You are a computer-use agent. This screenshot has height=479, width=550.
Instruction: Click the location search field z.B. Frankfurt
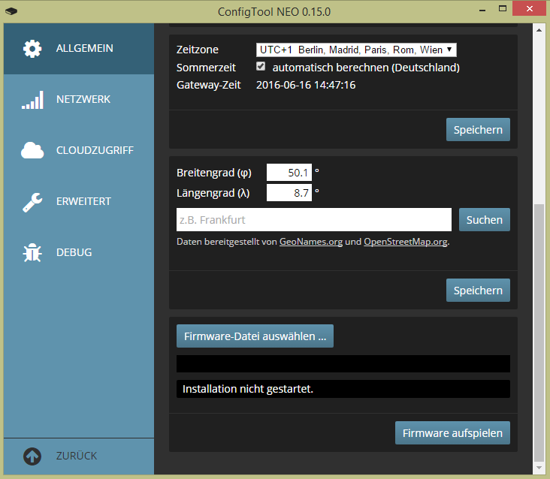click(x=314, y=220)
